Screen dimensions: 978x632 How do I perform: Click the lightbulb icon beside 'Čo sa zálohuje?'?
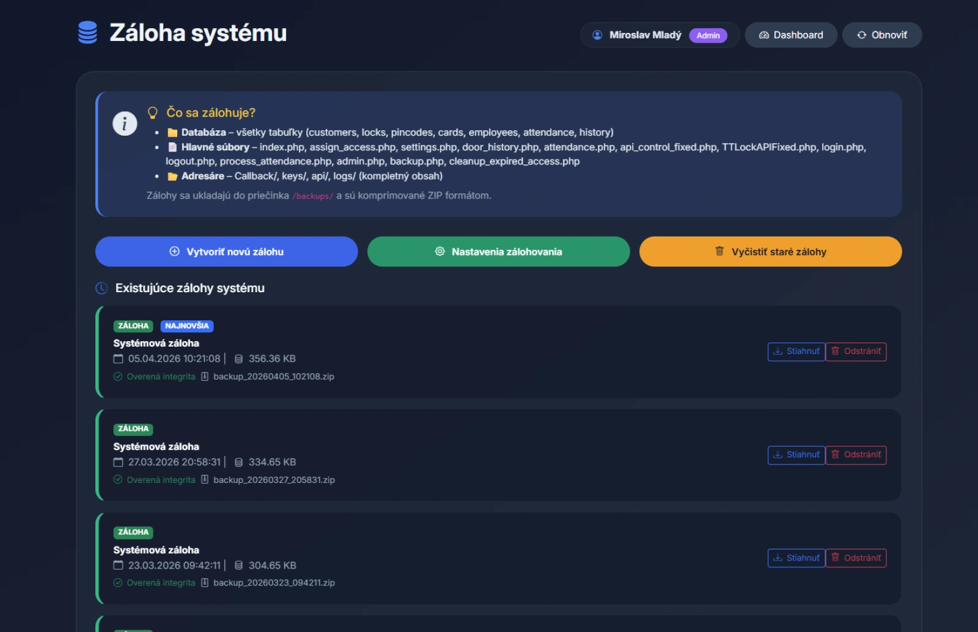tap(153, 112)
